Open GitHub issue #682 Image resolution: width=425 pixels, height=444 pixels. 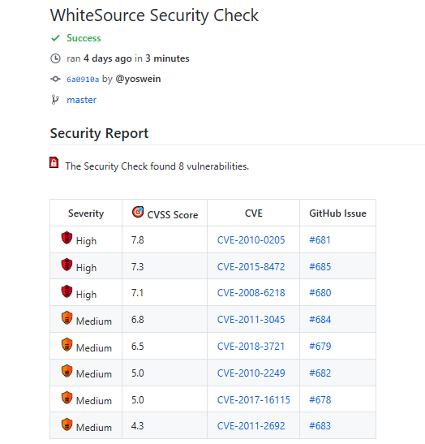pyautogui.click(x=320, y=373)
